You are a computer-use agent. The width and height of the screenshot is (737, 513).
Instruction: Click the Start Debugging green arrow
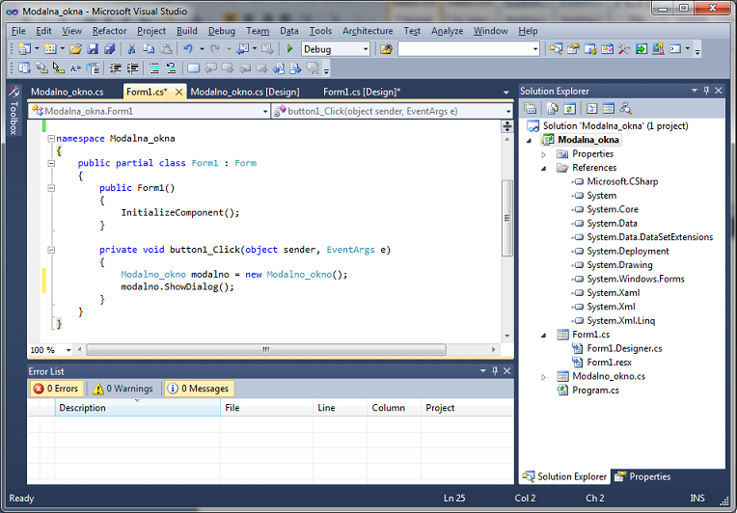coord(289,48)
